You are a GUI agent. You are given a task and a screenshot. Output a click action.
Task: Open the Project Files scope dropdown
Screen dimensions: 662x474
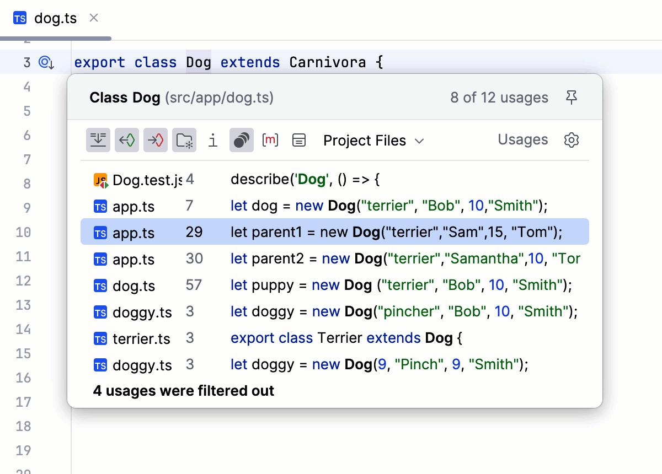tap(373, 141)
